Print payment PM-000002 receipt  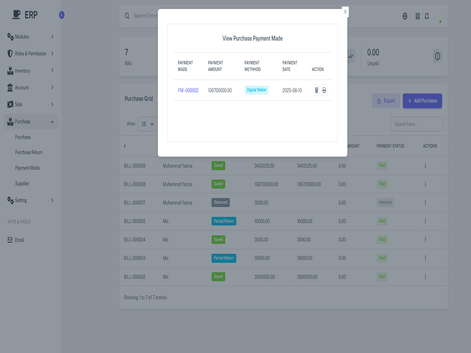click(x=324, y=90)
